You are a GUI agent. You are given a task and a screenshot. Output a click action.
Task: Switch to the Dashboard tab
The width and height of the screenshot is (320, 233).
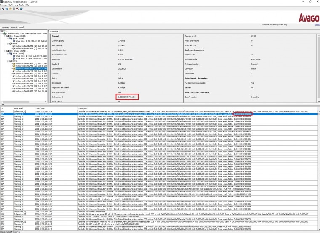click(5, 27)
